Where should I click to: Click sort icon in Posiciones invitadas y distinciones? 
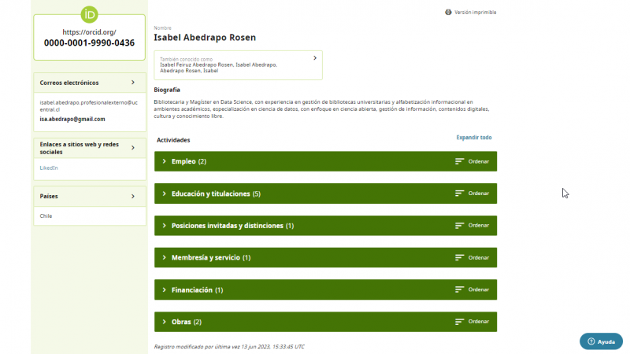[460, 226]
